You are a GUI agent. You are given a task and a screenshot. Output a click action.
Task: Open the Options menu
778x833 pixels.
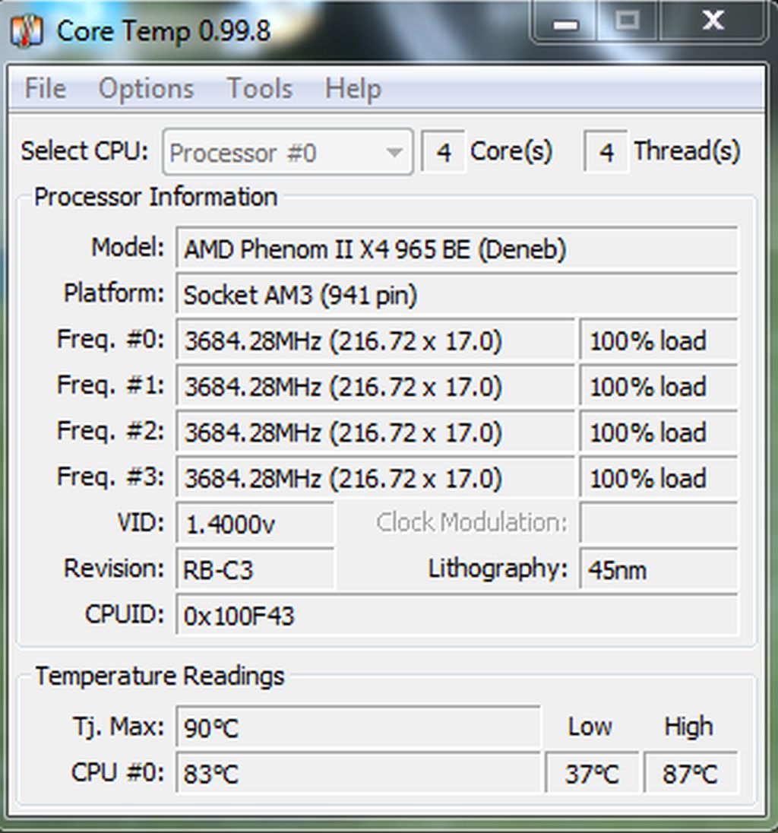coord(146,88)
